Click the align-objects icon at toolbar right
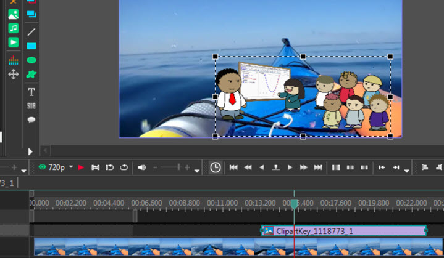 click(425, 167)
